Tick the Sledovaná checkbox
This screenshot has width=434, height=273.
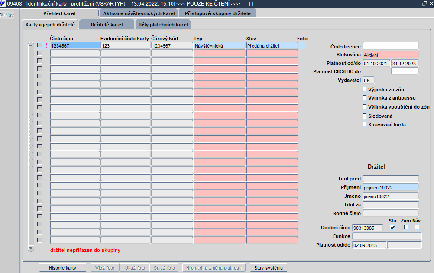pyautogui.click(x=365, y=116)
